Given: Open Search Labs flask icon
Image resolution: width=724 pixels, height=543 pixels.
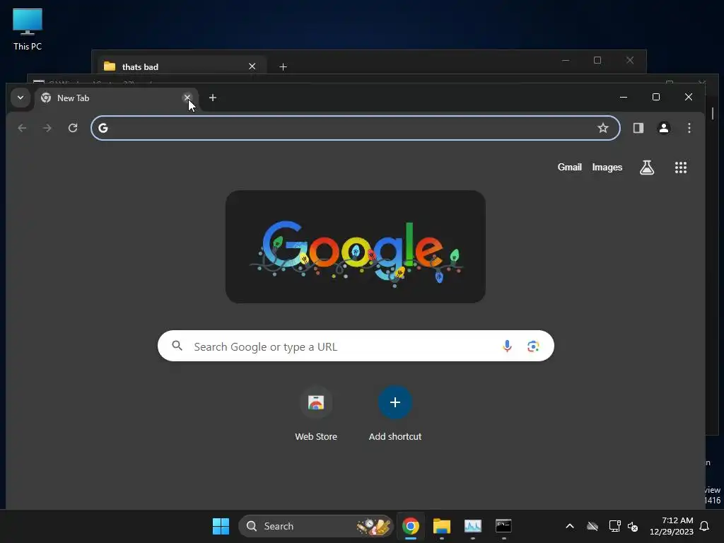Looking at the screenshot, I should tap(647, 167).
